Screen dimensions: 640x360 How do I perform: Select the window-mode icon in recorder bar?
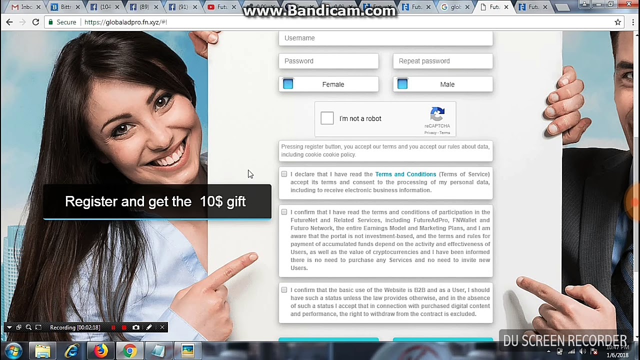(18, 327)
